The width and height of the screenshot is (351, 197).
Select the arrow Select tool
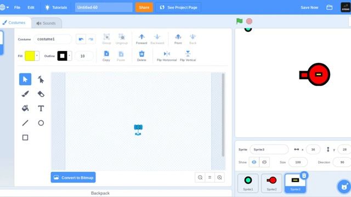(x=25, y=79)
